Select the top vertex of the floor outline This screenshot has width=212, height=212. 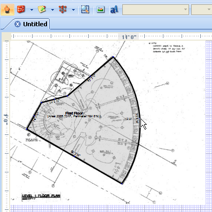(113, 57)
